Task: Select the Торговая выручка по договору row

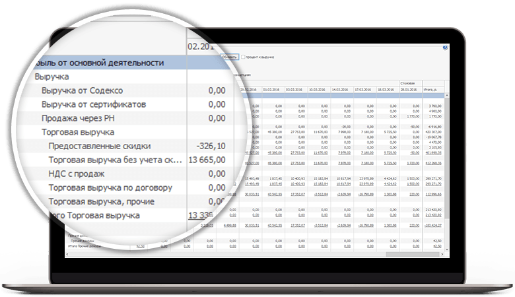Action: click(131, 187)
